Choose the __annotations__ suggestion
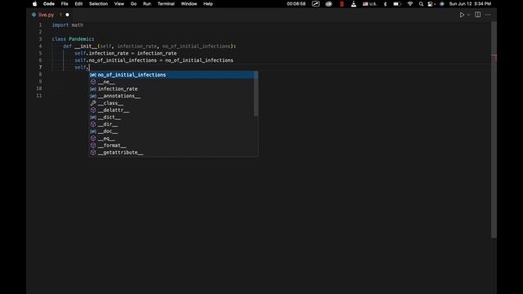The image size is (523, 294). tap(172, 96)
